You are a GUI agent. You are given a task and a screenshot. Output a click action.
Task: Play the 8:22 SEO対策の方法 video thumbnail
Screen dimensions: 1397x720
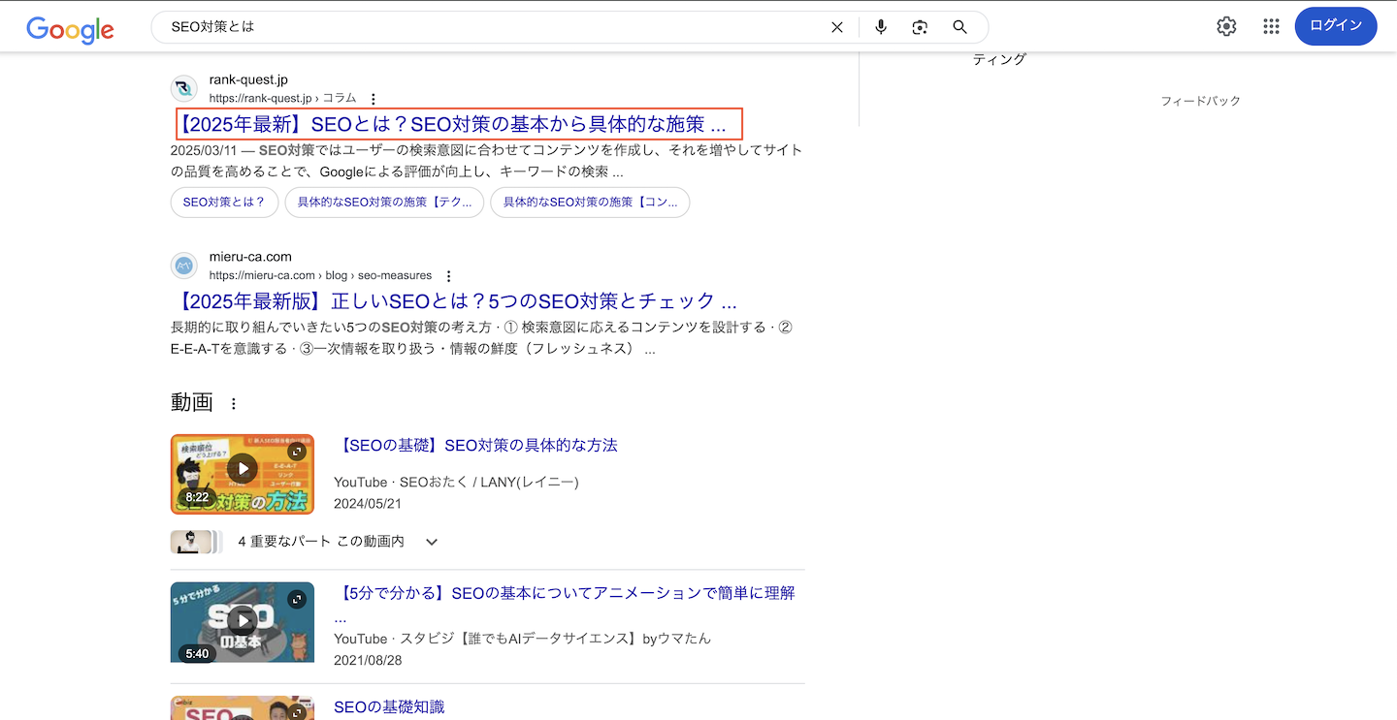point(243,474)
